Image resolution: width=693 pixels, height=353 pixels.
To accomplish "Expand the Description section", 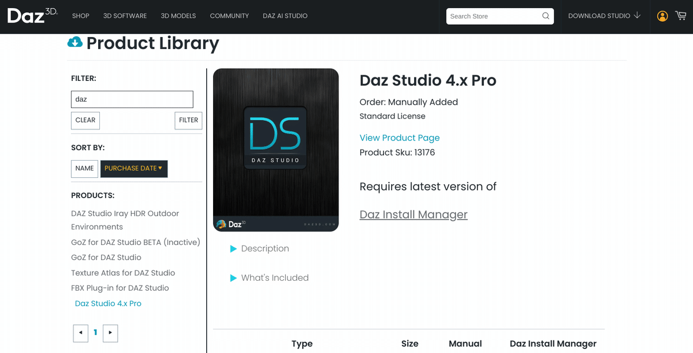I will click(259, 248).
